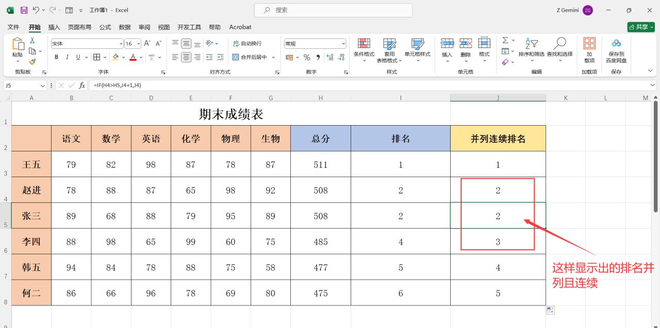Toggle Bold formatting
Viewport: 660px width, 328px height.
(56, 57)
